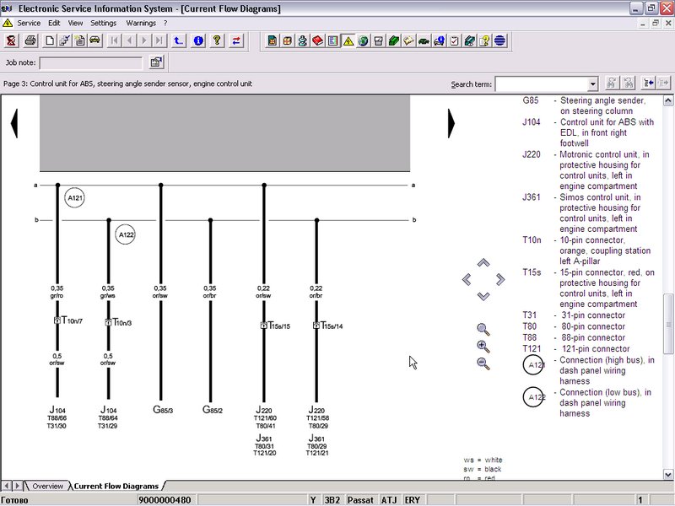The height and width of the screenshot is (506, 675).
Task: Click the globe icon in toolbar
Action: tap(363, 40)
